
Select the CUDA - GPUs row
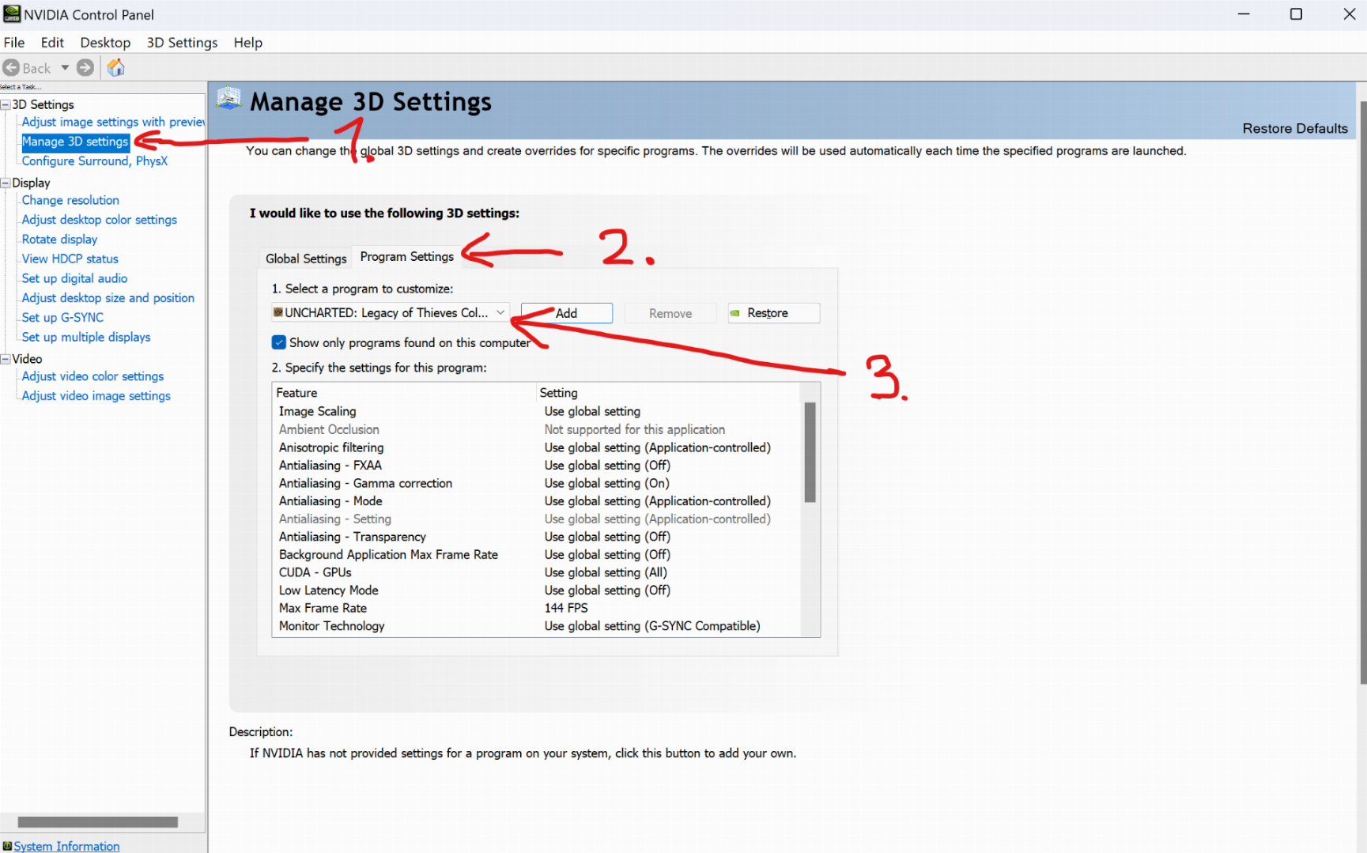(x=537, y=572)
